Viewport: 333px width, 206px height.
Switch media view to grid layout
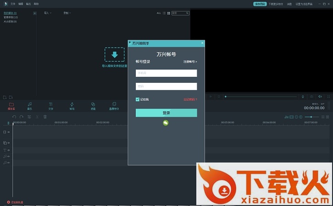pos(169,13)
